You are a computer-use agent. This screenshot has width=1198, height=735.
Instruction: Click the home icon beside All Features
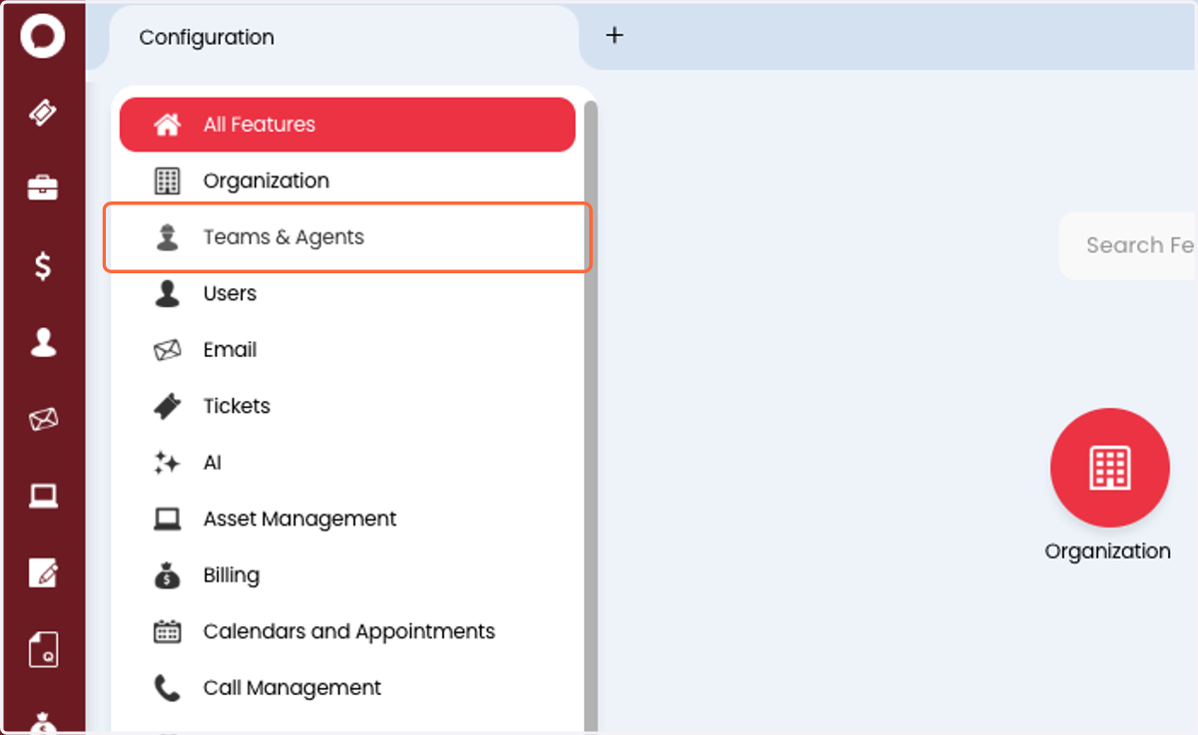[x=167, y=125]
